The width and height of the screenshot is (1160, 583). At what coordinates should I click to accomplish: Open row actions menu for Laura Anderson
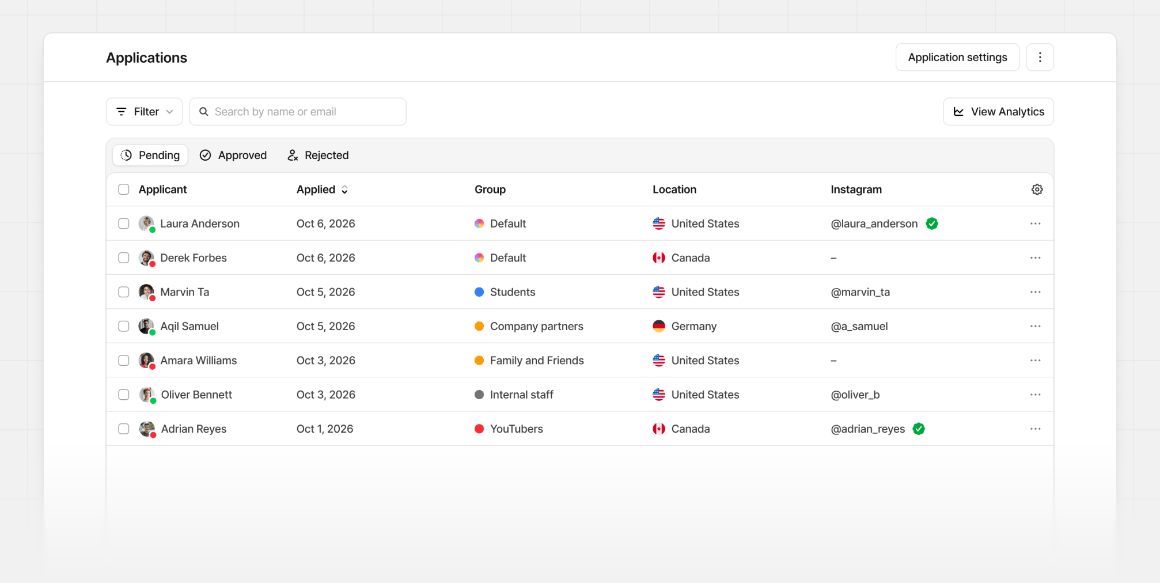(x=1035, y=224)
